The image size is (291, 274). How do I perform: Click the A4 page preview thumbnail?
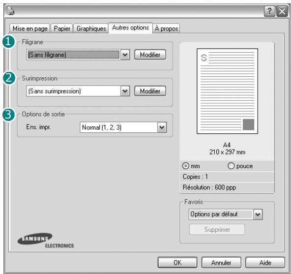[227, 91]
